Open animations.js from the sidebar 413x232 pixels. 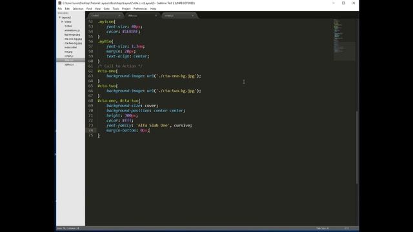[72, 30]
